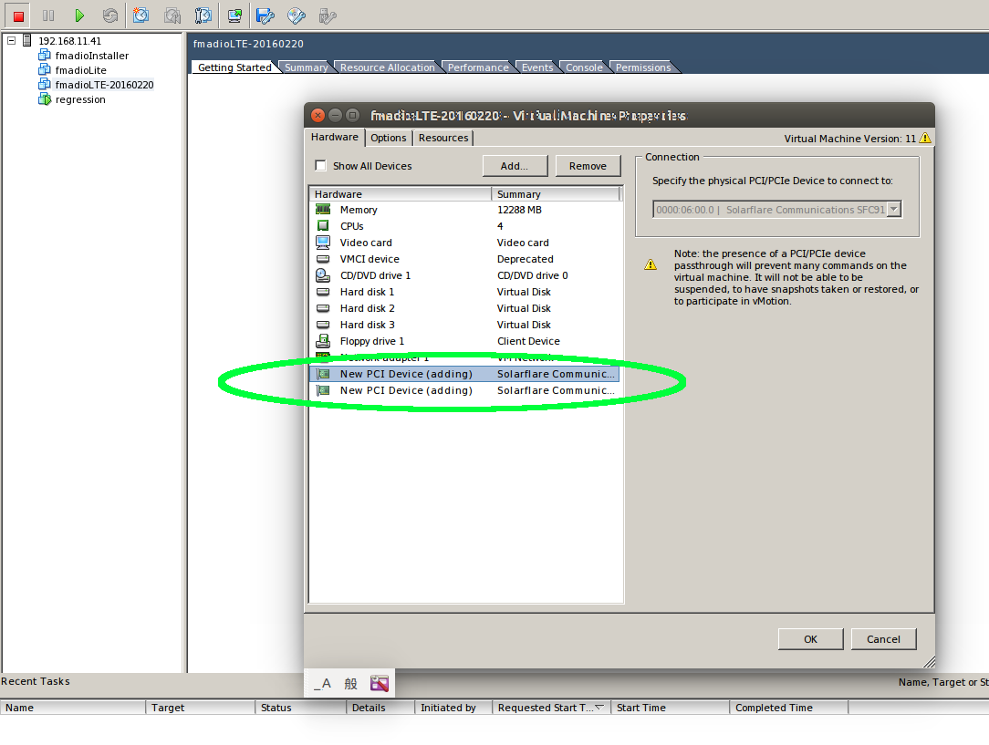This screenshot has width=989, height=745.
Task: Open the snapshot manager icon
Action: click(203, 15)
